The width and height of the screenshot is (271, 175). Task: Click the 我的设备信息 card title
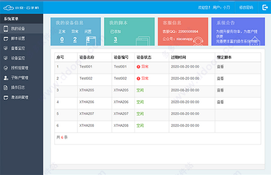click(70, 23)
